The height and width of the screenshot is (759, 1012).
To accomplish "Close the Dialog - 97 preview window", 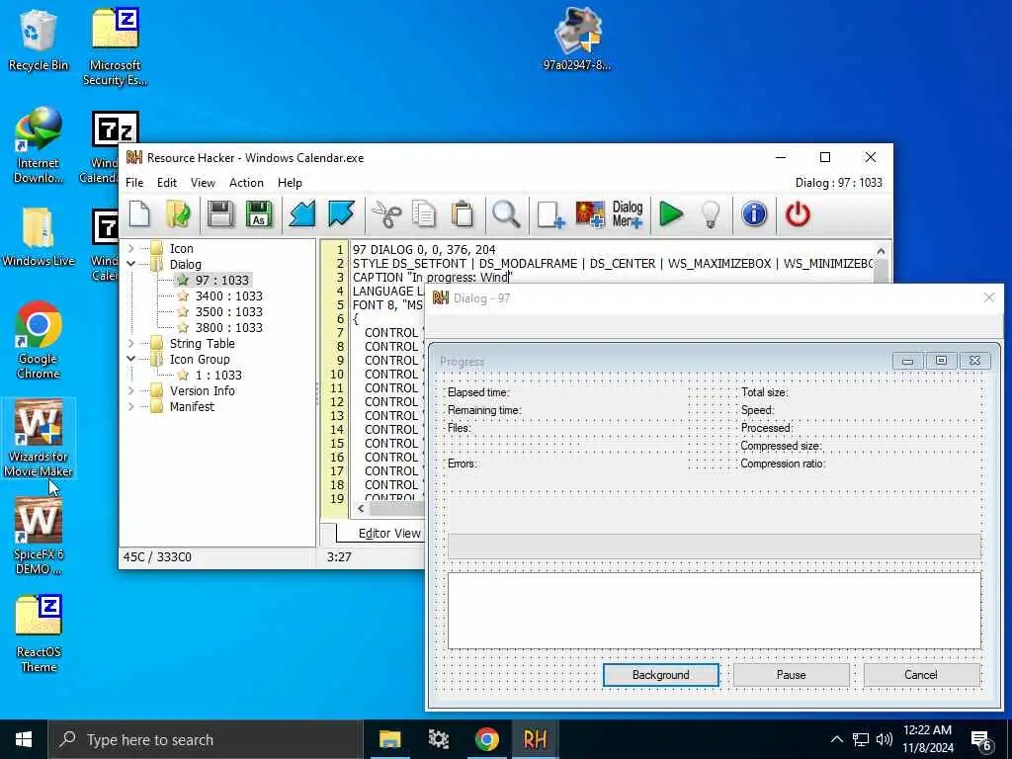I will (x=988, y=297).
